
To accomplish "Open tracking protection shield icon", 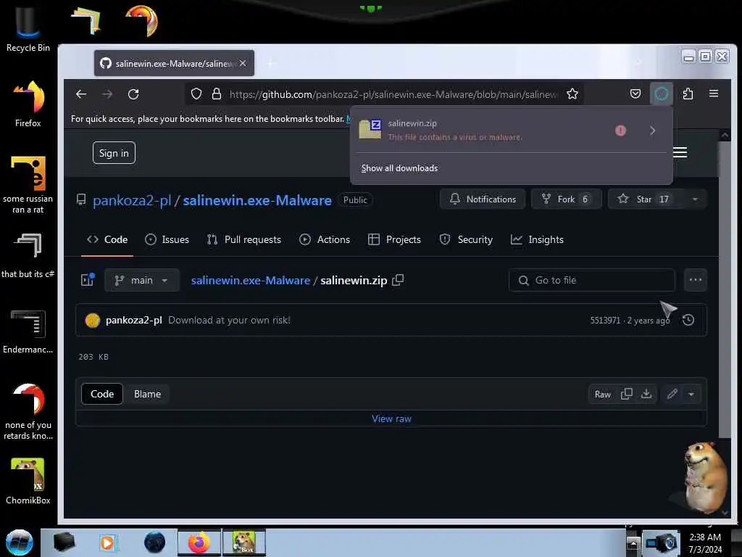I will pos(196,94).
